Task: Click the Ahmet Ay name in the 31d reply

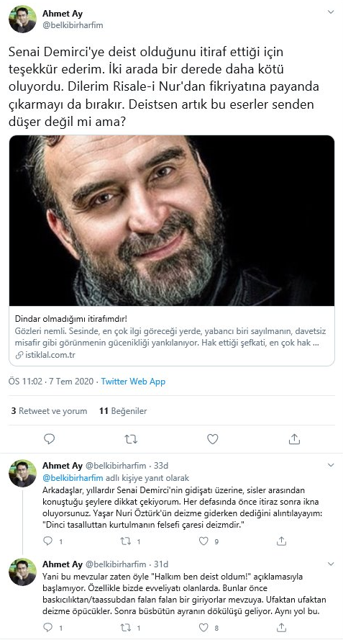Action: click(x=63, y=564)
